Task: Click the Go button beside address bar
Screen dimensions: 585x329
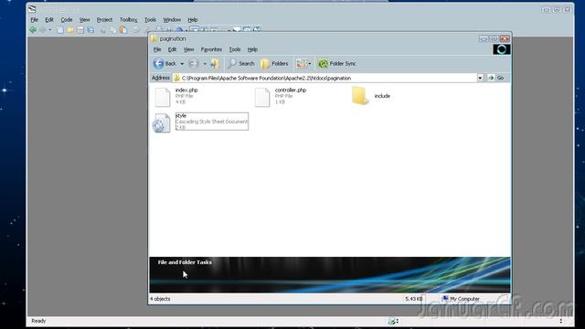Action: click(x=496, y=78)
